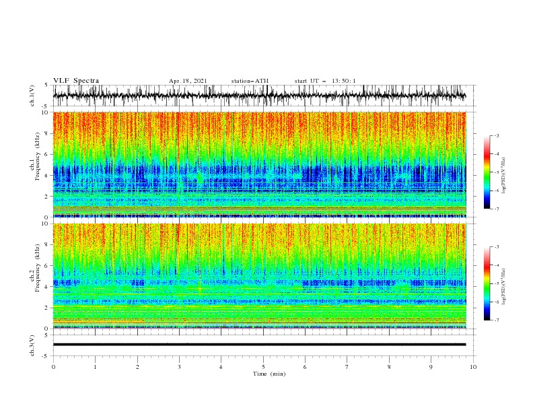Viewport: 533px width, 412px height.
Task: Click time-axis tick label '5'
Action: click(263, 367)
